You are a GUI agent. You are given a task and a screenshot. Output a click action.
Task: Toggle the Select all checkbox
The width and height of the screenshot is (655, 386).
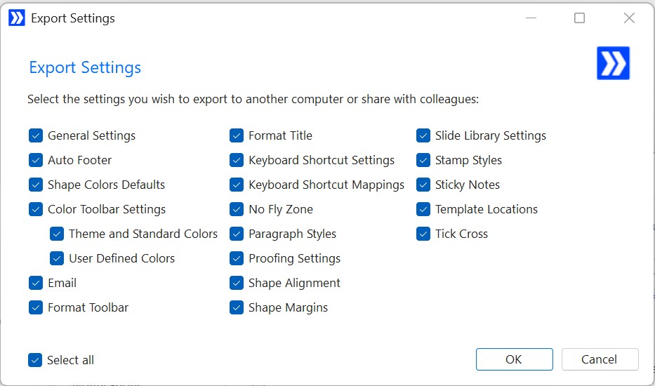point(35,360)
